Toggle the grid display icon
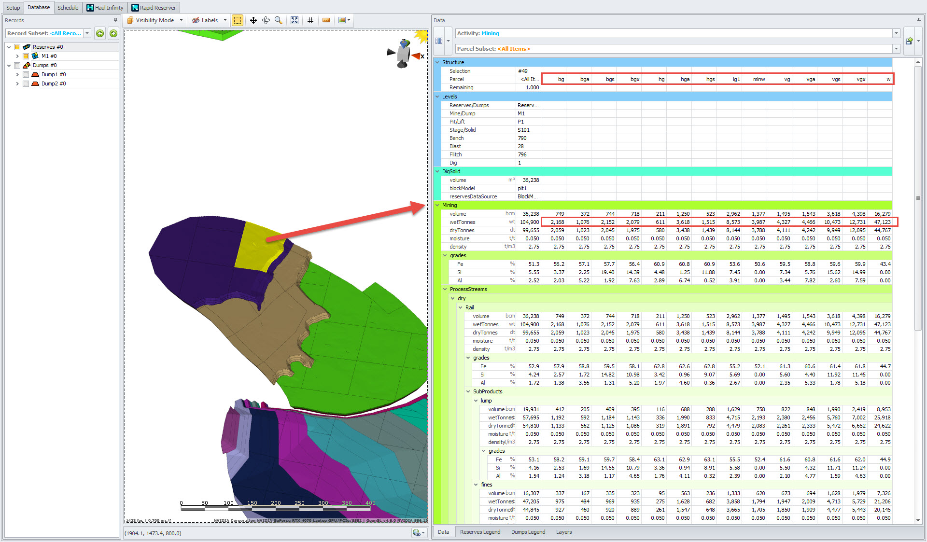The image size is (927, 542). [310, 20]
